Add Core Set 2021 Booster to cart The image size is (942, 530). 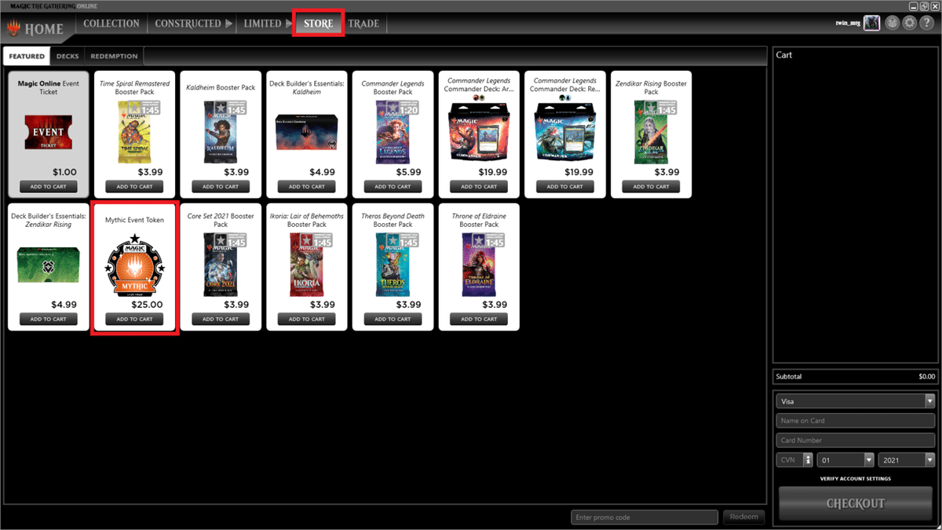(221, 320)
